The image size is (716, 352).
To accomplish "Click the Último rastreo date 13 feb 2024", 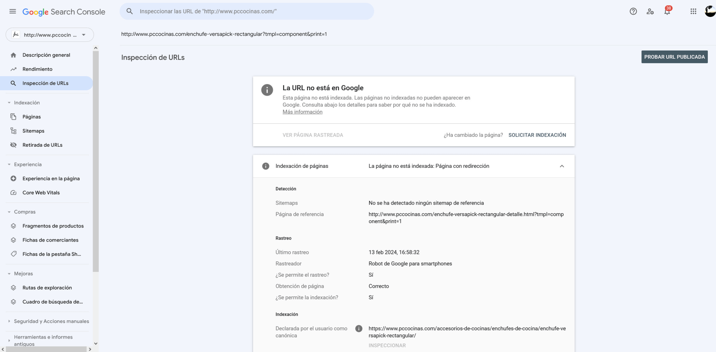I will tap(394, 252).
